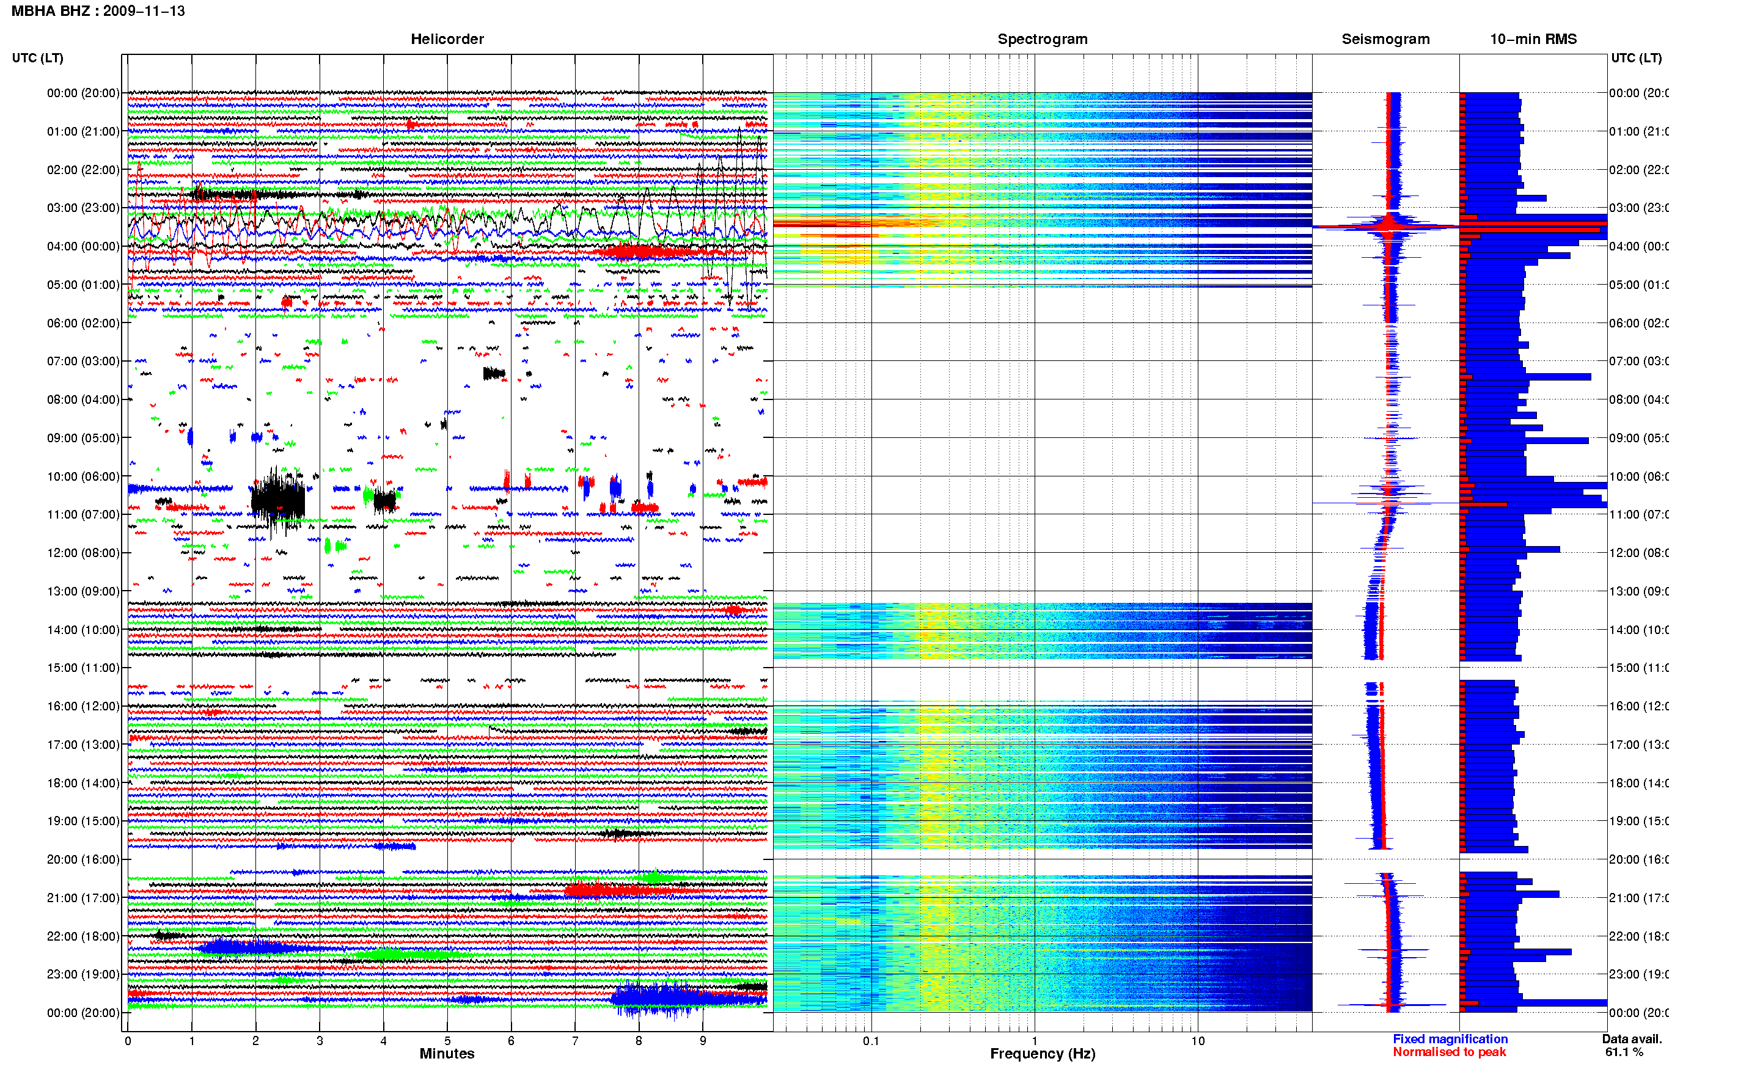Click left-axis label "02:00 (22:00)"

83,170
